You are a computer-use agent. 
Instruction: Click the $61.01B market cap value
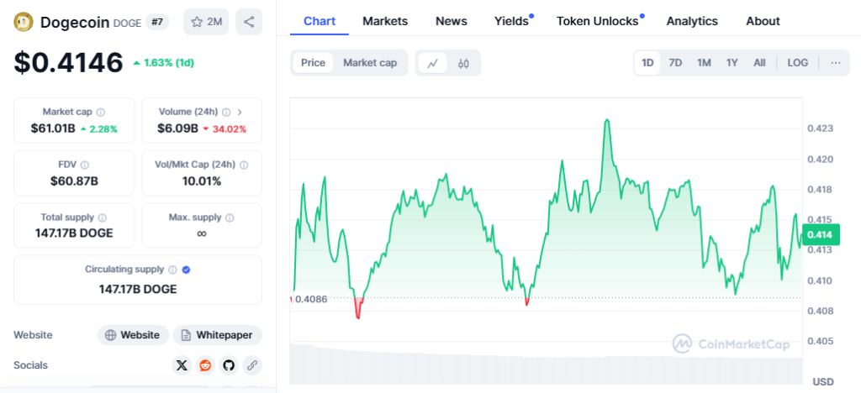click(53, 129)
